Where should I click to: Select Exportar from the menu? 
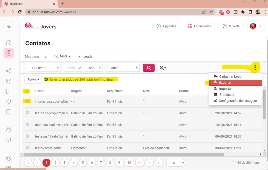(225, 82)
